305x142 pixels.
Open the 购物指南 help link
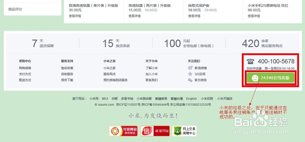[x=25, y=68]
